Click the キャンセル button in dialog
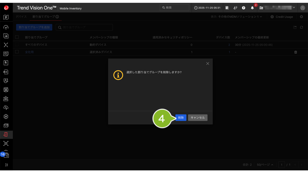 pos(198,118)
